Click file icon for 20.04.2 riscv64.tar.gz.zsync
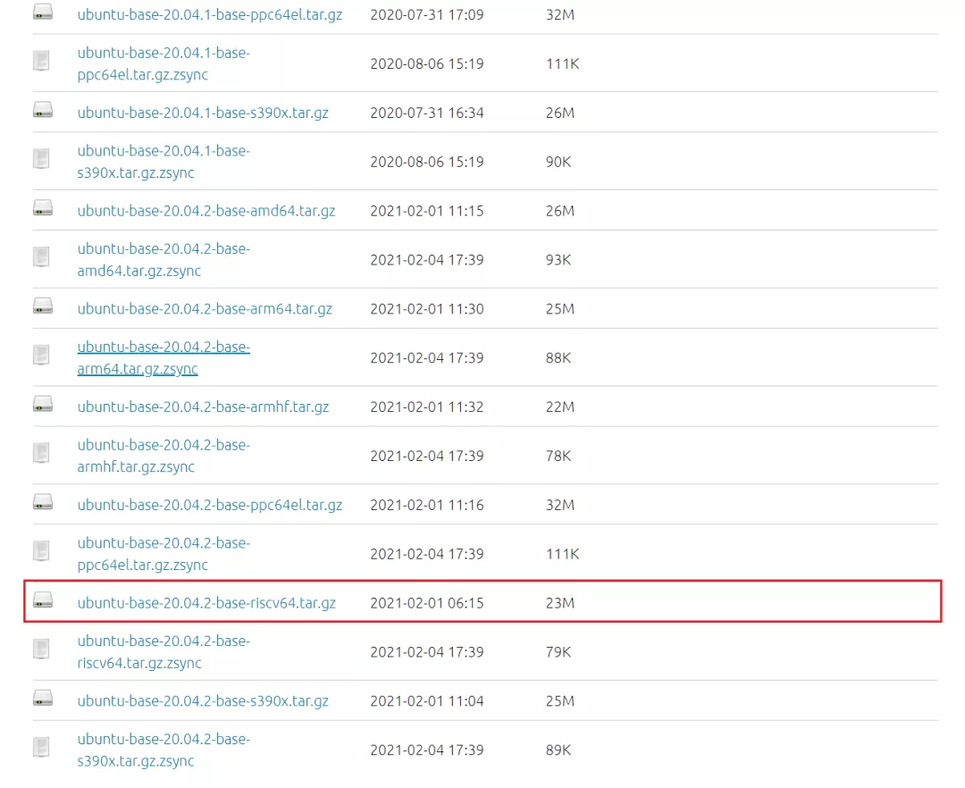This screenshot has width=965, height=788. point(41,649)
